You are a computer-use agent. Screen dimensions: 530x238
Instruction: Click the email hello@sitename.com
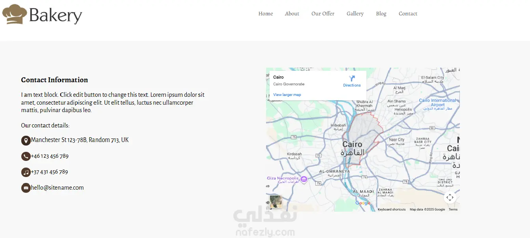[x=58, y=188]
